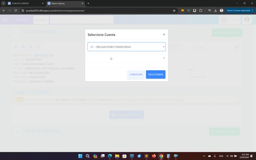
Task: Open Calculator from taskbar
Action: pyautogui.click(x=168, y=156)
